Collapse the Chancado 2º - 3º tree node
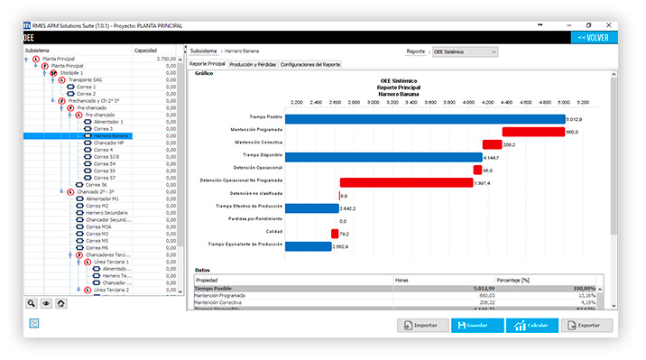This screenshot has height=360, width=646. point(61,192)
